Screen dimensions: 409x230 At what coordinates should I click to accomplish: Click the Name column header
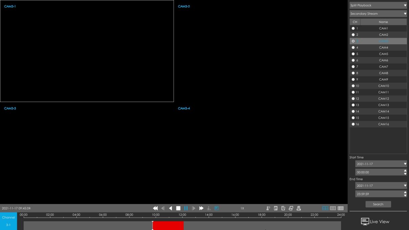tap(383, 22)
